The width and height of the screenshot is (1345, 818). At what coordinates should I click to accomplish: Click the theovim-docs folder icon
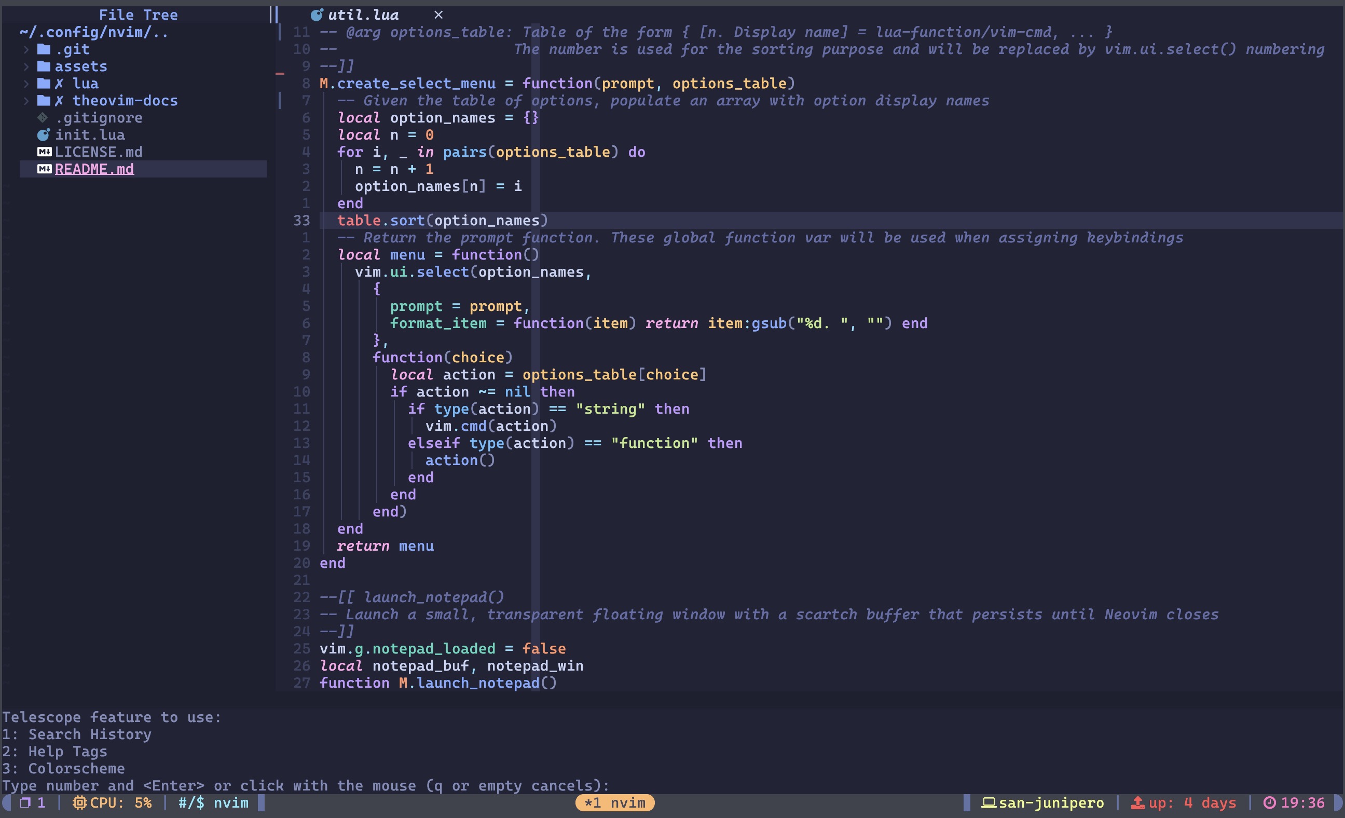(x=44, y=101)
